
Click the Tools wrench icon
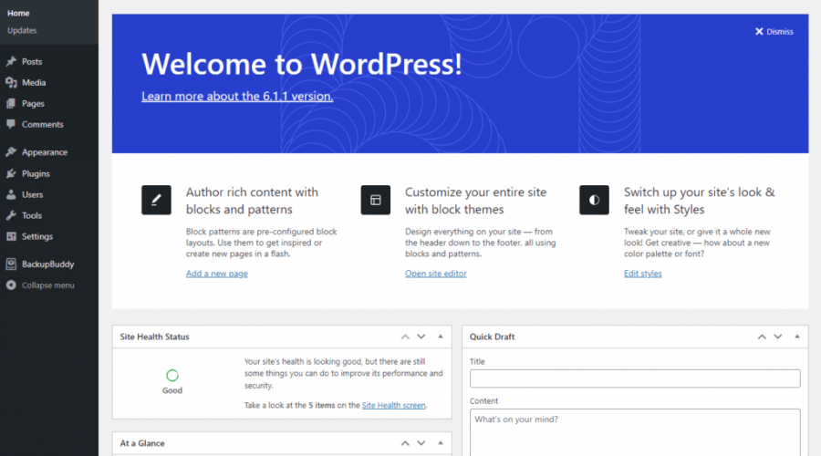tap(11, 215)
